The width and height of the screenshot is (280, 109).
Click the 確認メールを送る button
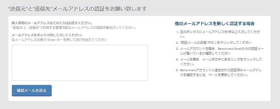(x=32, y=90)
